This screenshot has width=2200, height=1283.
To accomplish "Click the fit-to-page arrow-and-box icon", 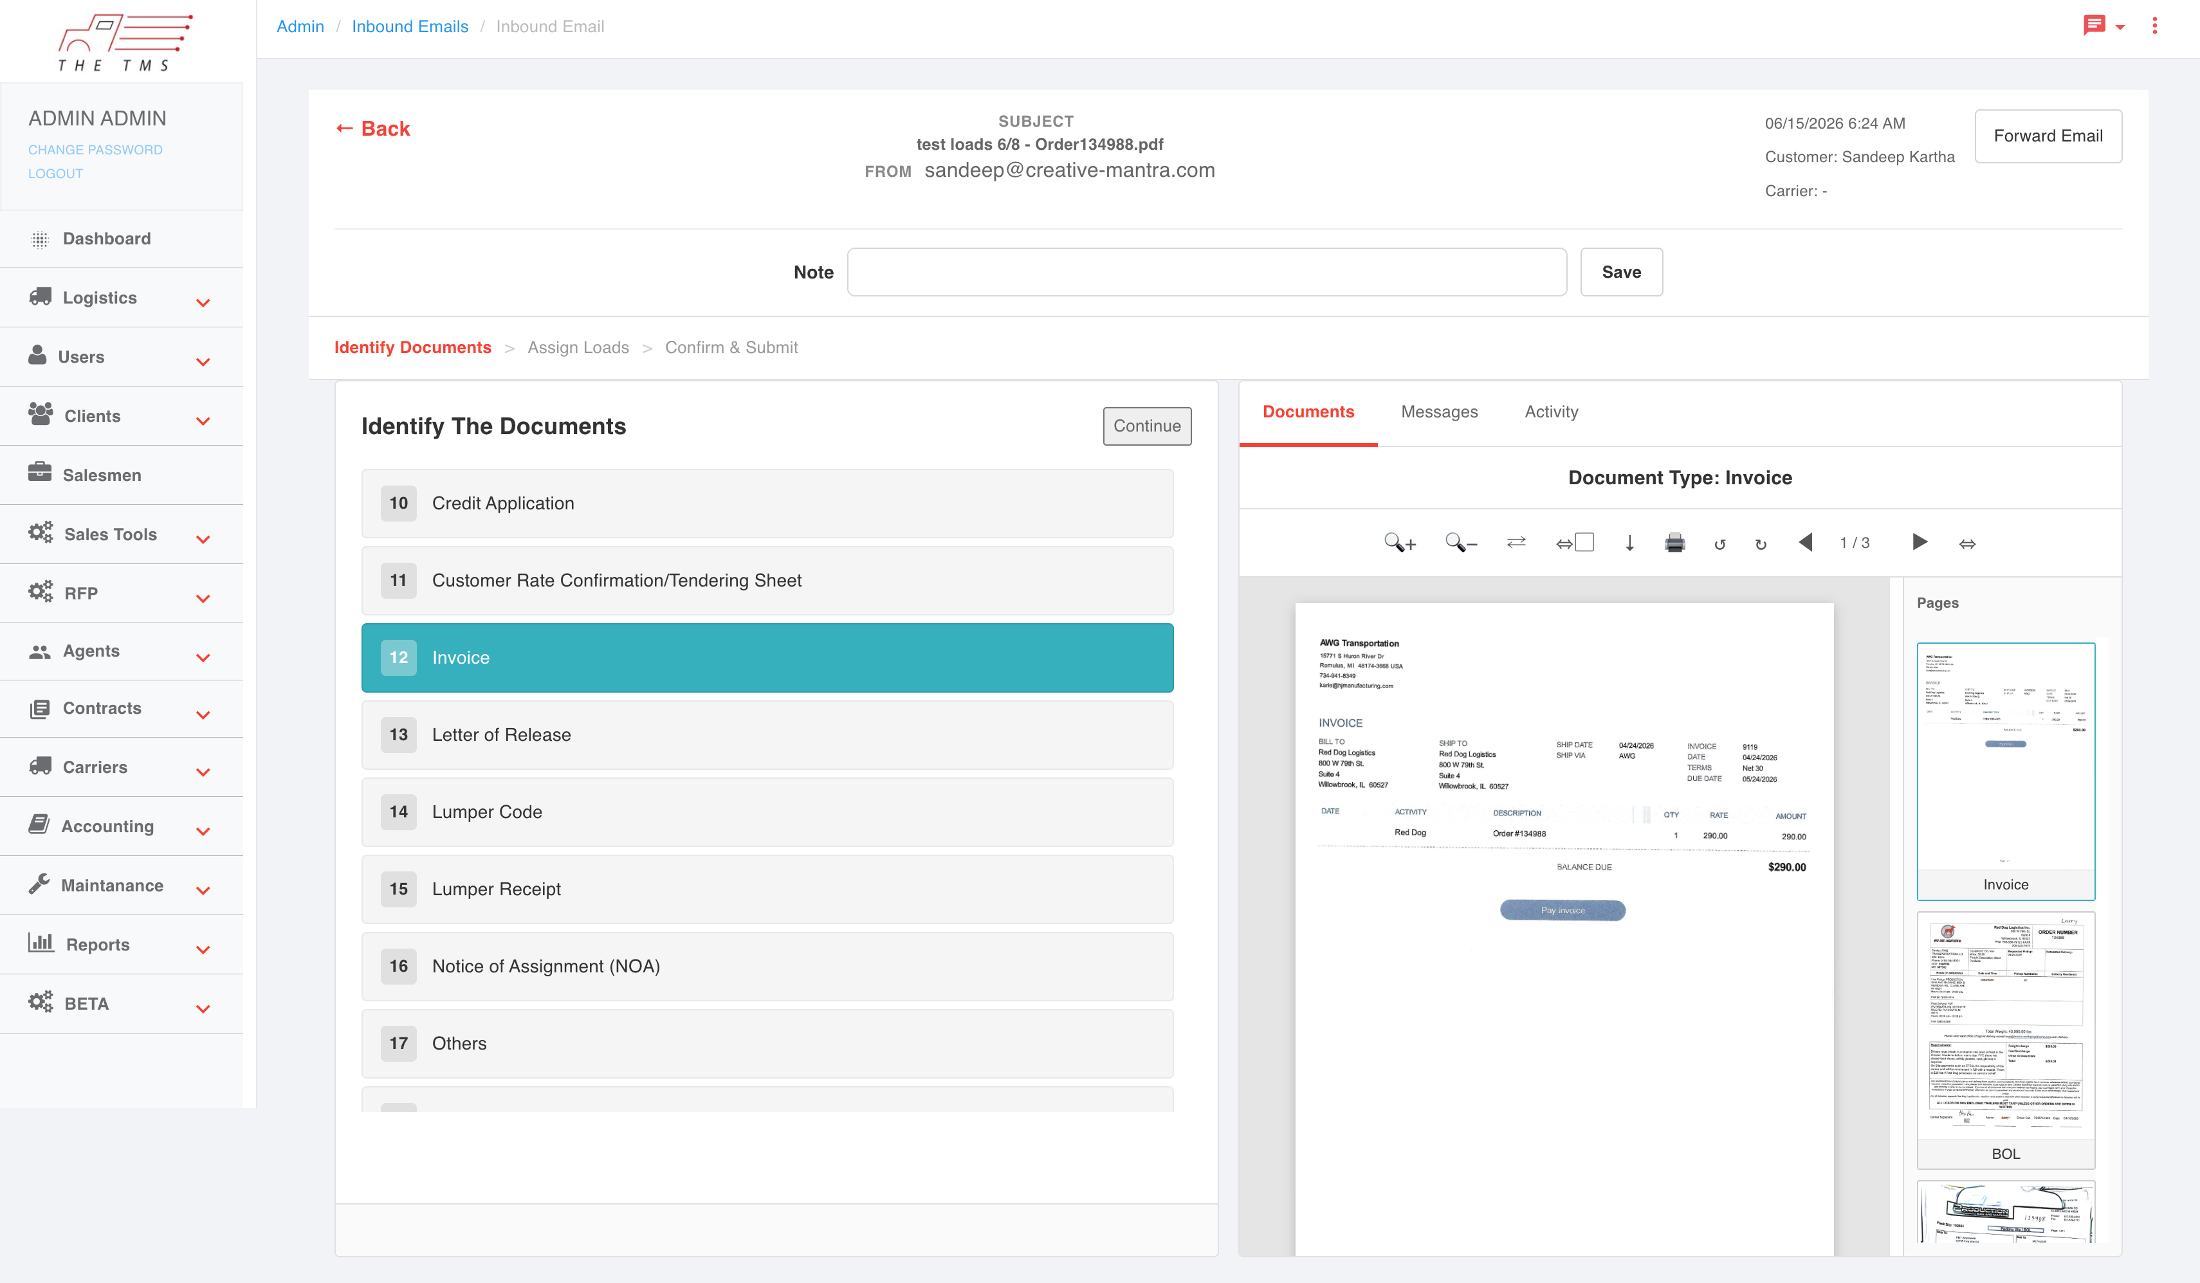I will click(x=1575, y=543).
